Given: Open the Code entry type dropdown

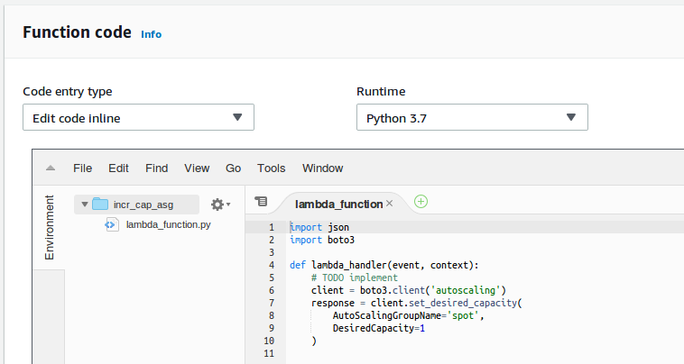Looking at the screenshot, I should coord(138,118).
